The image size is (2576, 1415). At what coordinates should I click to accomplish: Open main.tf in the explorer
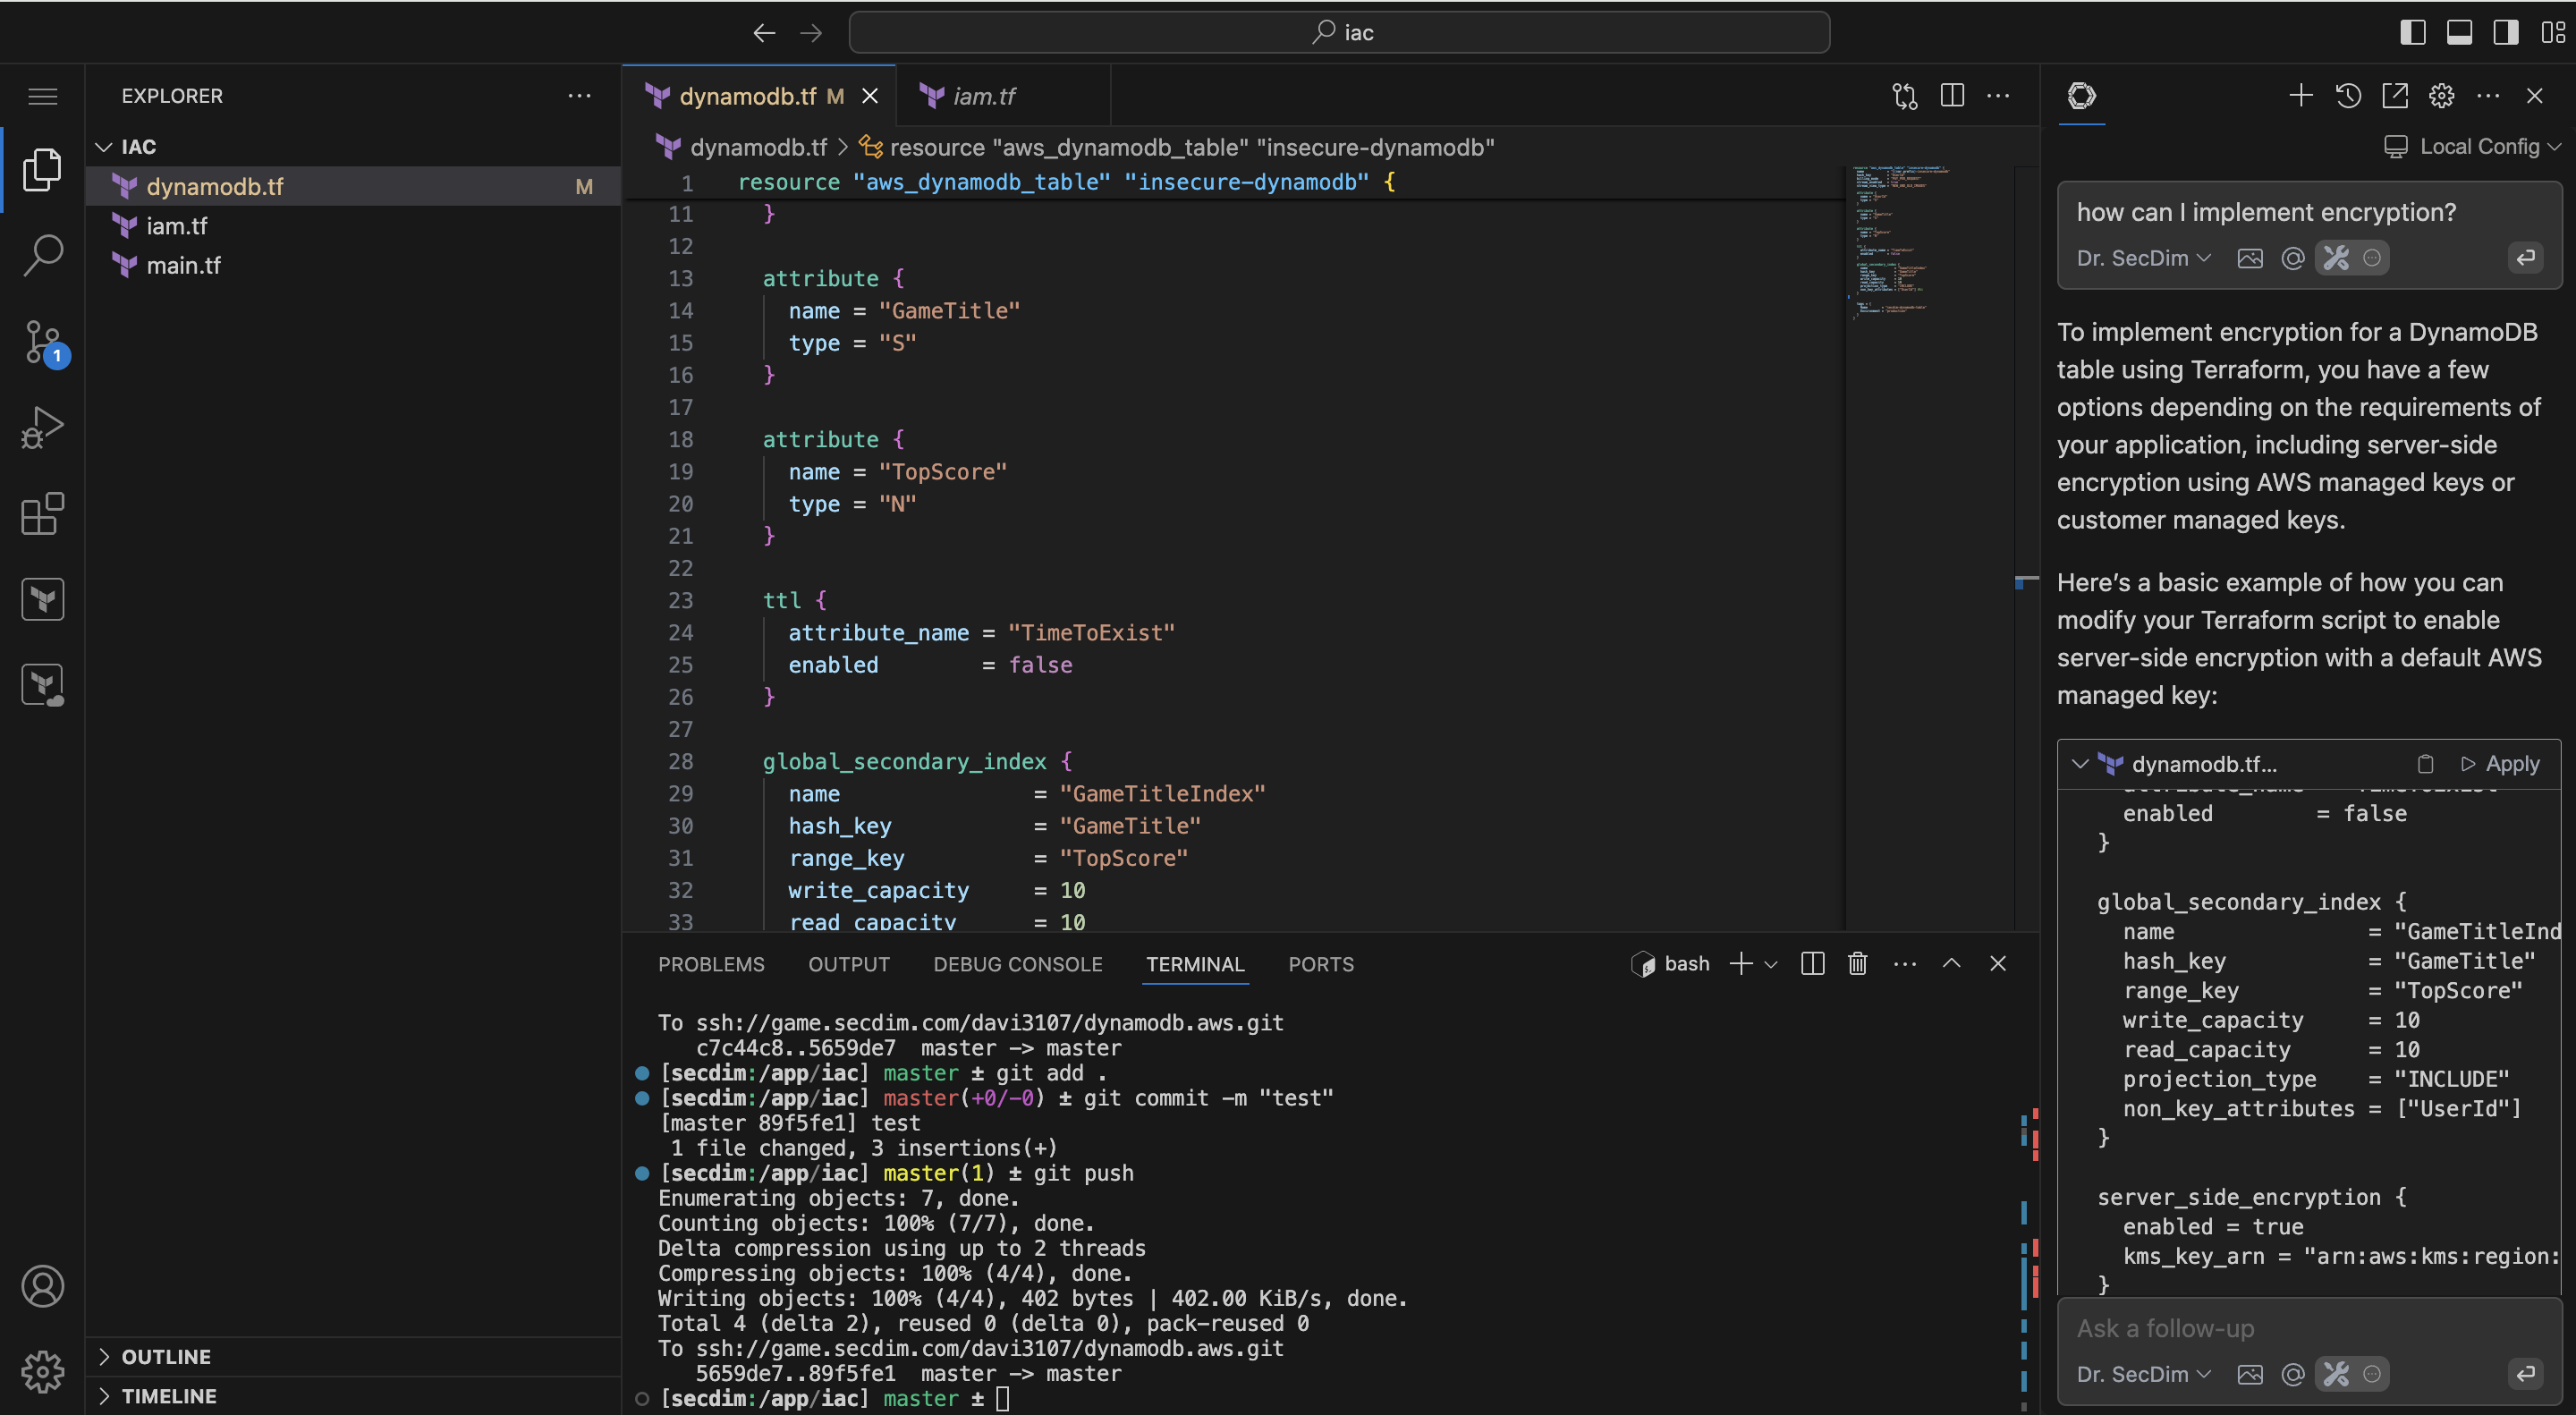pos(183,265)
